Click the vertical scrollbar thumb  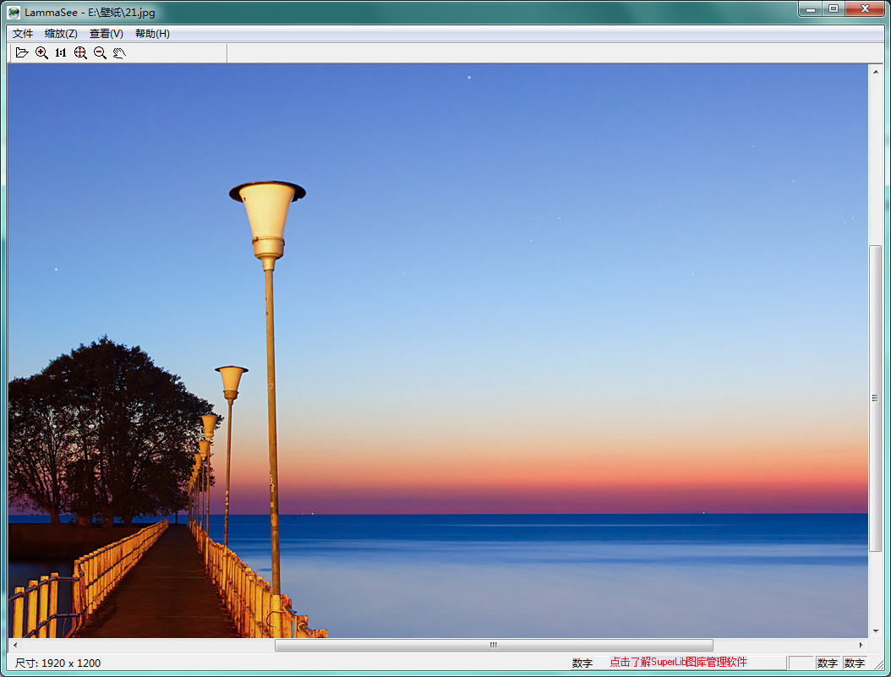[875, 398]
